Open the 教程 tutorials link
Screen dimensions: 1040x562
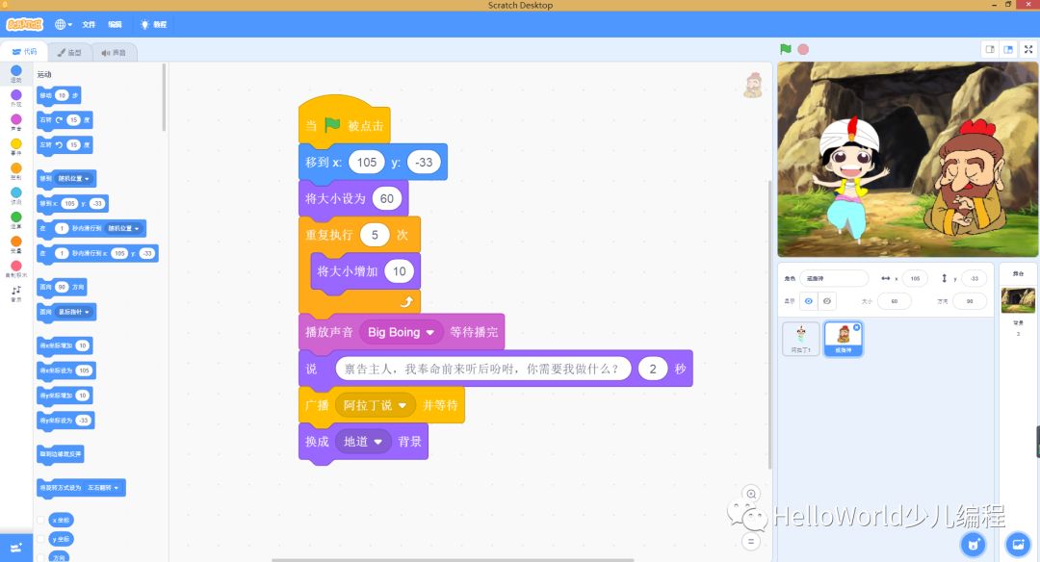153,24
